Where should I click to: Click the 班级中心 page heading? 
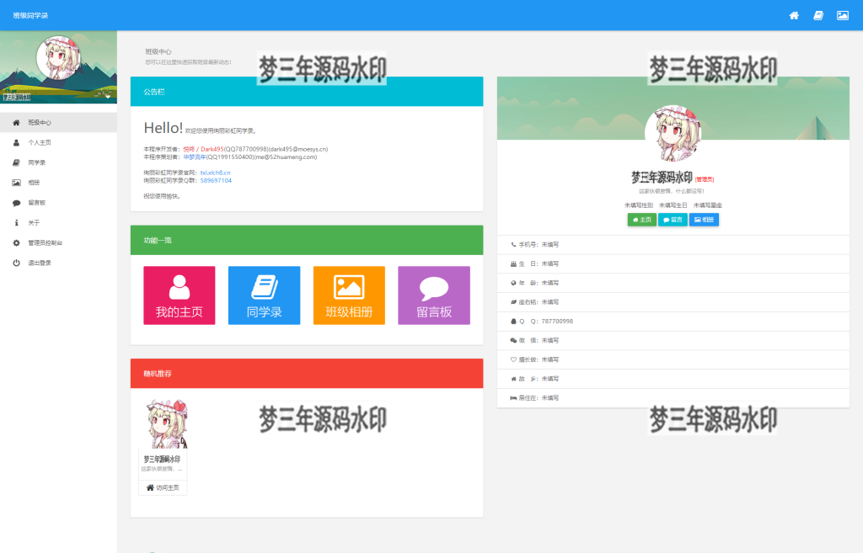point(158,51)
